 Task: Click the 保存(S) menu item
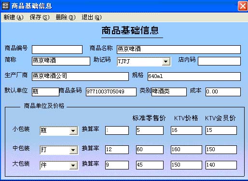tap(40, 17)
